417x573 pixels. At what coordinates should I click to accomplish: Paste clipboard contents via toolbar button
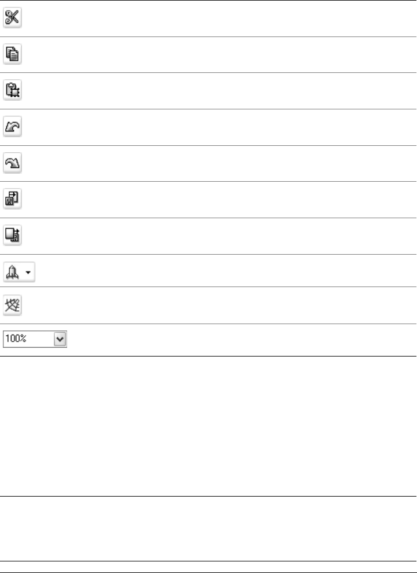pyautogui.click(x=12, y=90)
